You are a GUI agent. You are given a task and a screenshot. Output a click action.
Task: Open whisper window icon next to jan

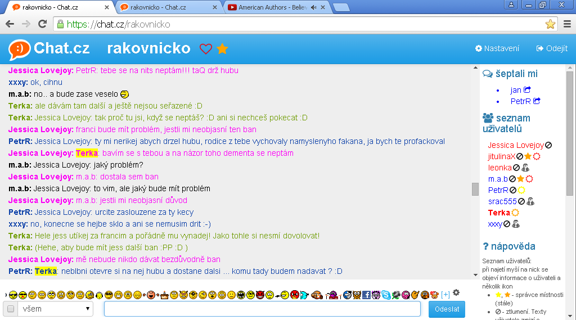tap(527, 90)
